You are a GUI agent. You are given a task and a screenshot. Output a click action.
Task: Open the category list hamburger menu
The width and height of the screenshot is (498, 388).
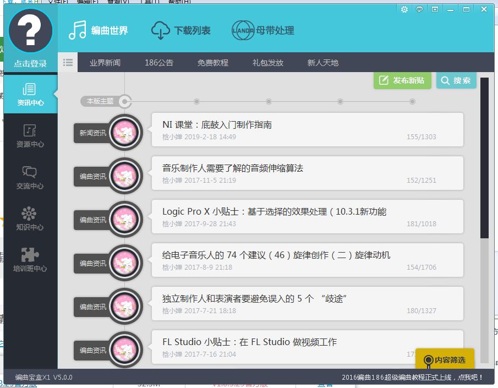click(x=67, y=62)
